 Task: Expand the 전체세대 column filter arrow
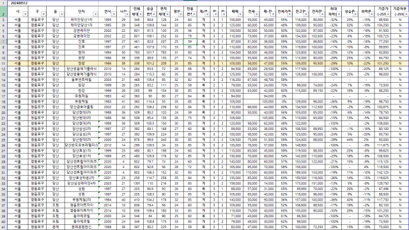[141, 14]
